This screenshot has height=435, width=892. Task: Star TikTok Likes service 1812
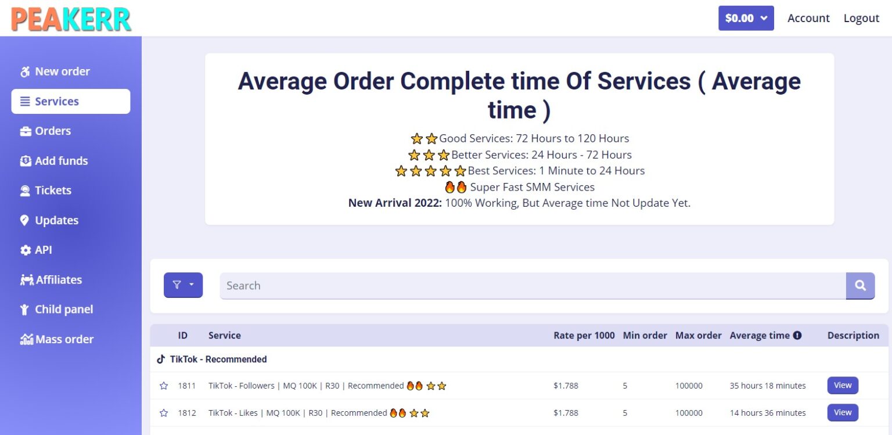[x=164, y=413]
